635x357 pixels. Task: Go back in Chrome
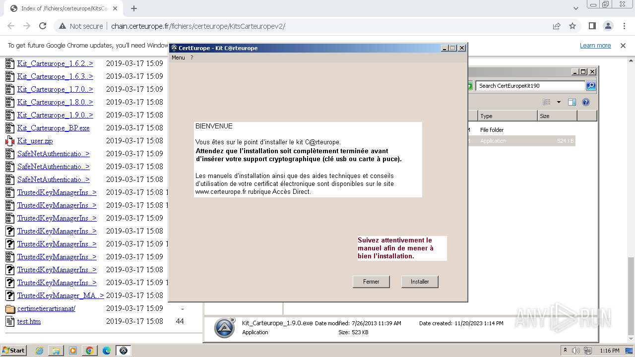(11, 26)
